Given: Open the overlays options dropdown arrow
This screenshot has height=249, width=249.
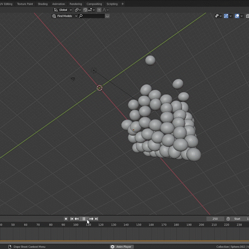Looking at the screenshot, I should pyautogui.click(x=242, y=16).
